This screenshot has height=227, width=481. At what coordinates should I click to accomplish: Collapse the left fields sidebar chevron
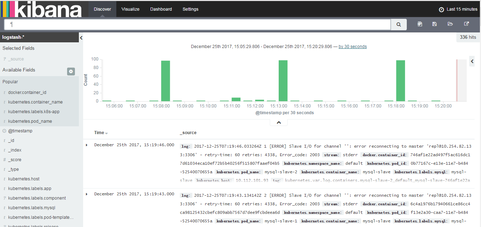click(x=81, y=37)
